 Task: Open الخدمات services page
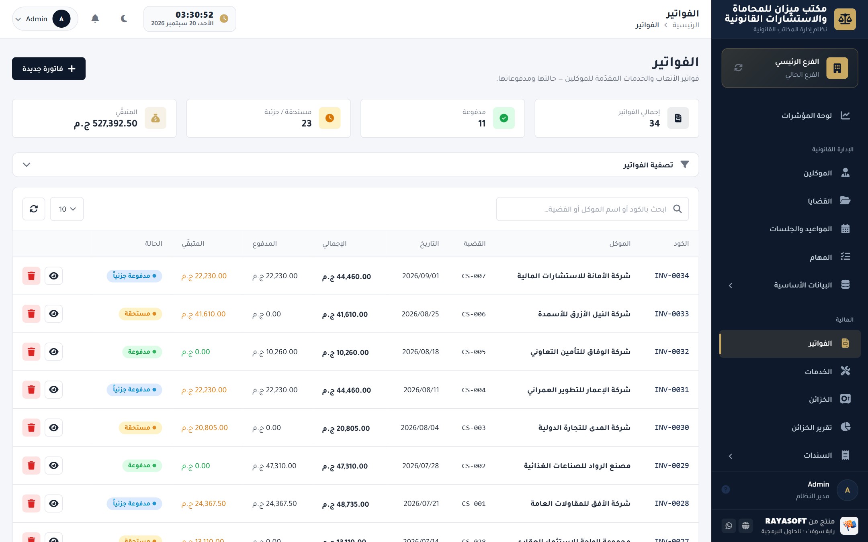pyautogui.click(x=790, y=371)
